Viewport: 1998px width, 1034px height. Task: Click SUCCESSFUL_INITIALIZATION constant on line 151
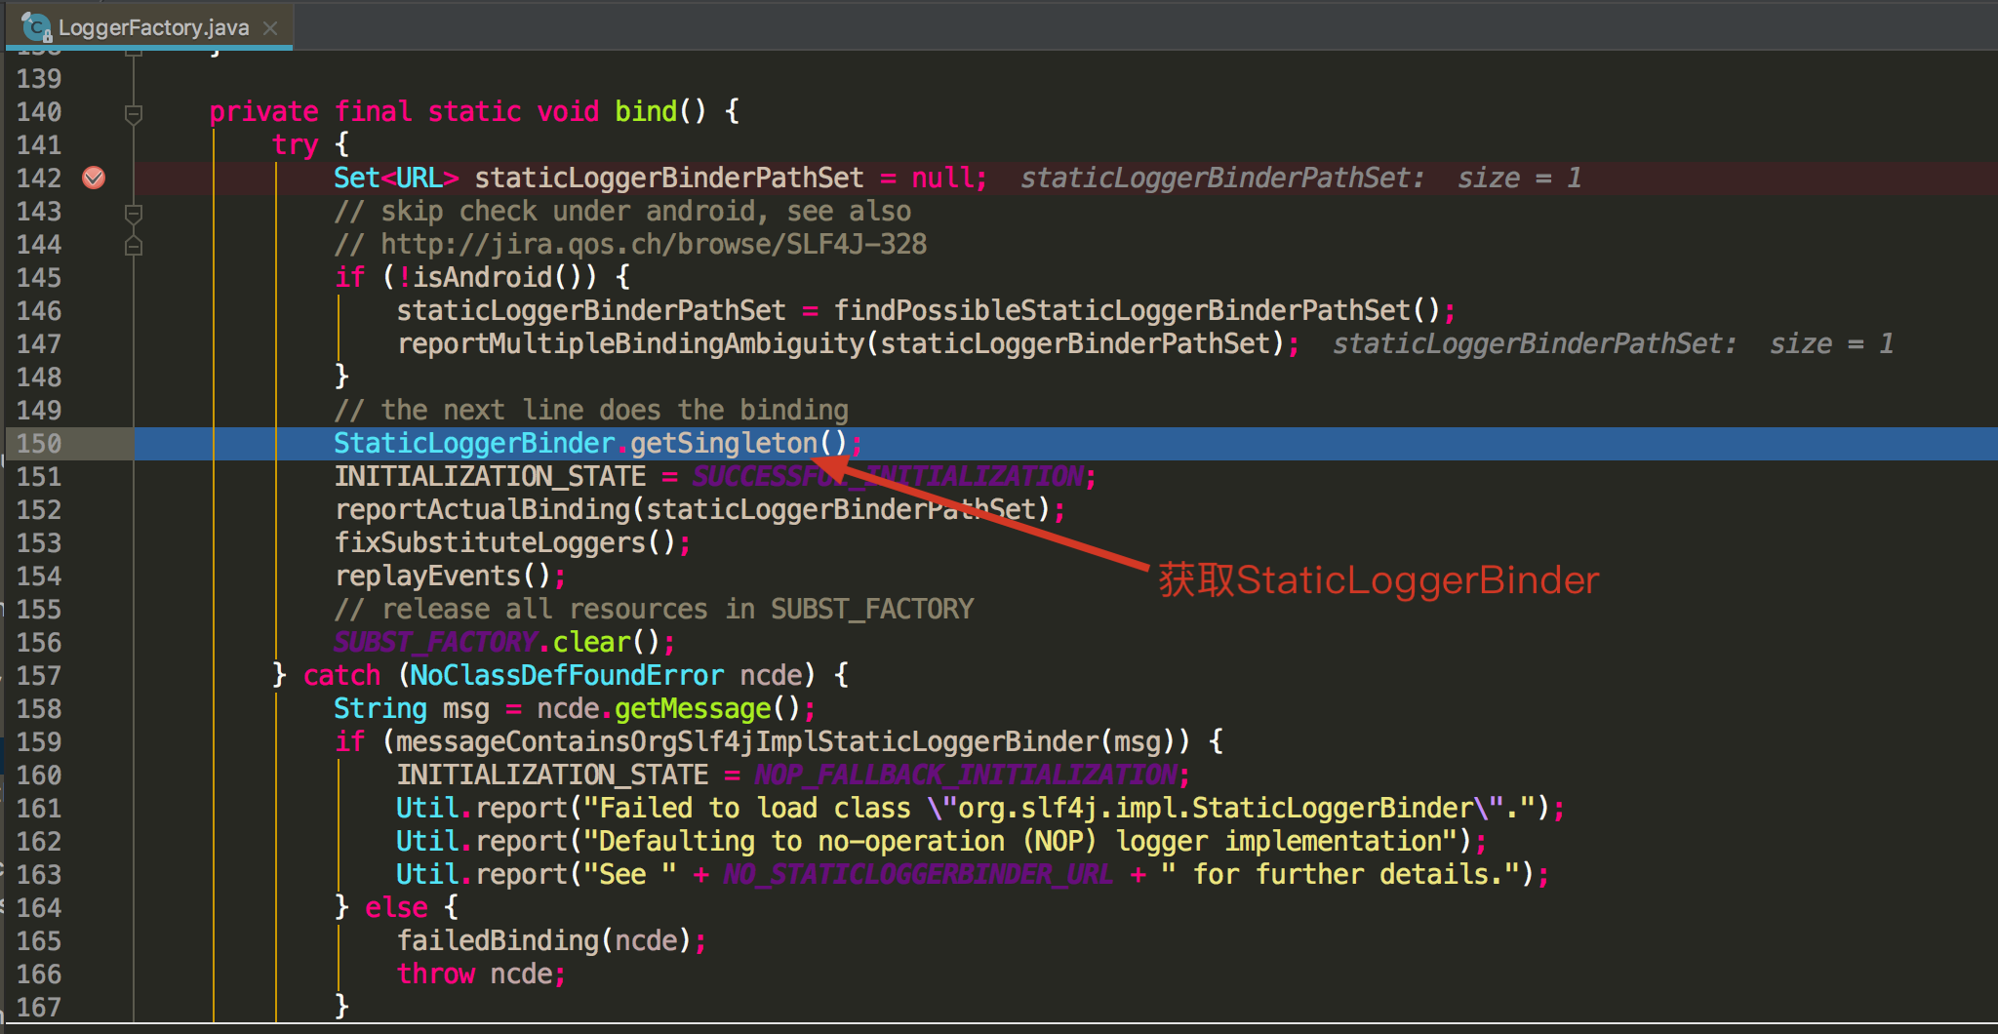pyautogui.click(x=888, y=477)
